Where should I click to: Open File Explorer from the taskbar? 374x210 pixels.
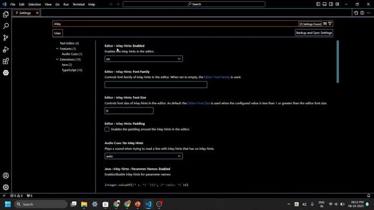84,204
